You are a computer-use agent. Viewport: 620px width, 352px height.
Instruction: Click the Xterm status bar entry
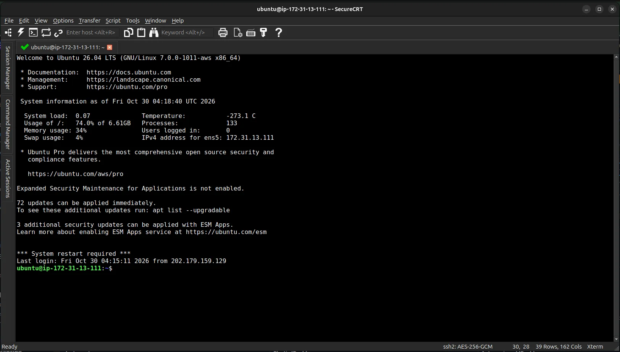pyautogui.click(x=595, y=347)
